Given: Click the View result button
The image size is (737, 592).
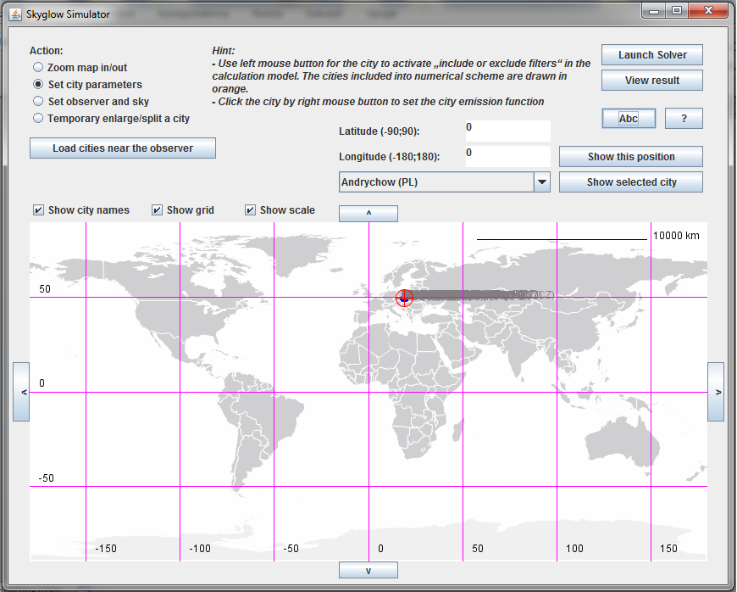Looking at the screenshot, I should point(651,81).
